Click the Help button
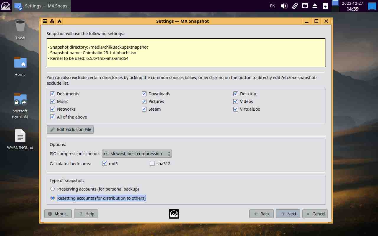378x236 pixels. (x=86, y=214)
